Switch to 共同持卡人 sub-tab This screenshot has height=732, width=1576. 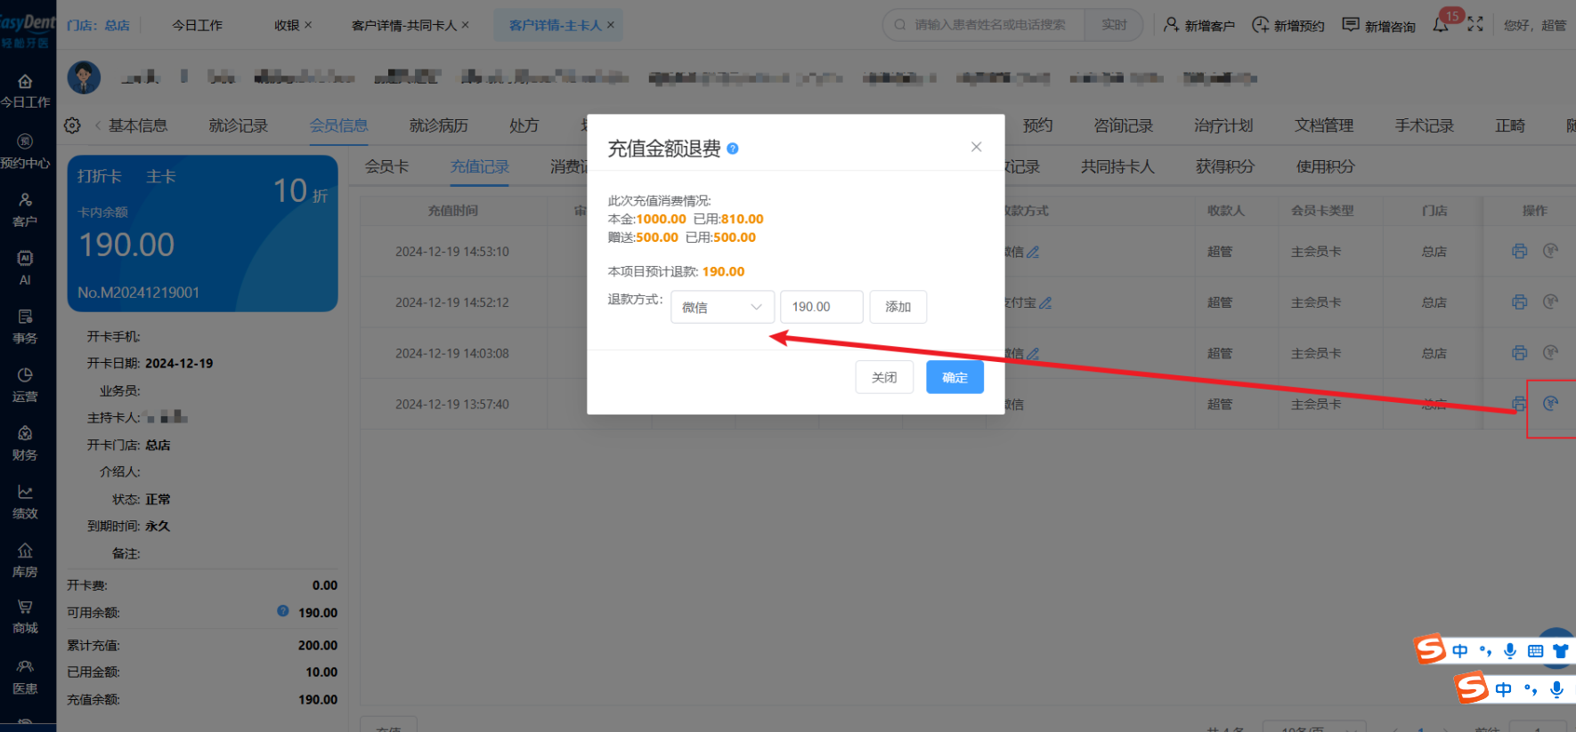(1117, 166)
